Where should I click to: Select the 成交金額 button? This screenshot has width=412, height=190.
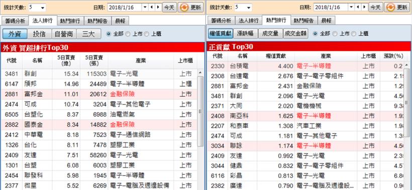pos(295,34)
